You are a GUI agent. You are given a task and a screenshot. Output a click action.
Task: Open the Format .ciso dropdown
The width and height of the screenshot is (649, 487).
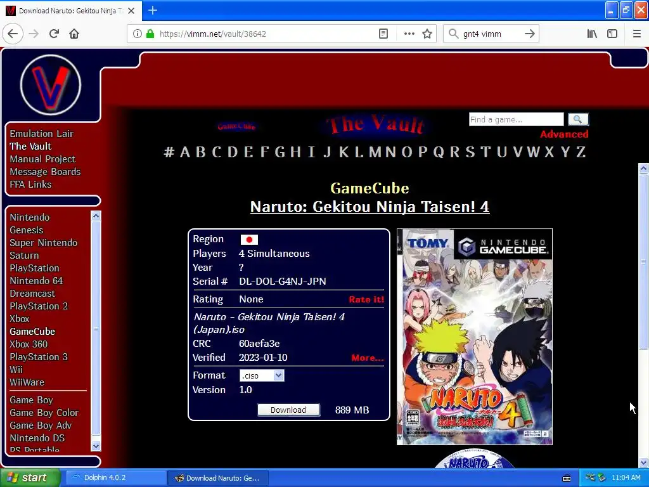(262, 375)
